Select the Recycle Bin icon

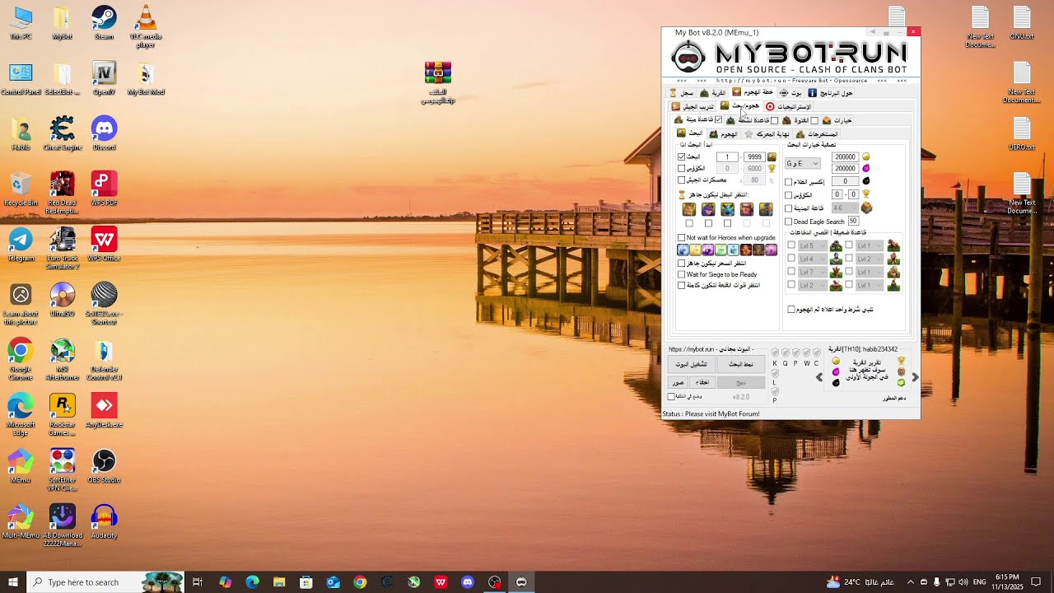(x=21, y=189)
